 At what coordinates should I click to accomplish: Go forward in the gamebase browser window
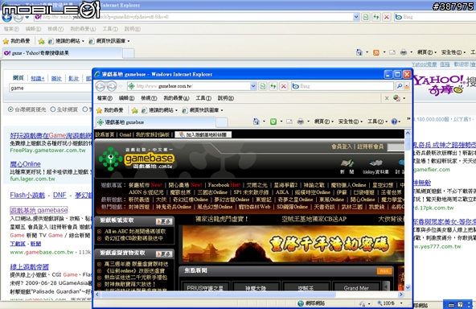(112, 86)
